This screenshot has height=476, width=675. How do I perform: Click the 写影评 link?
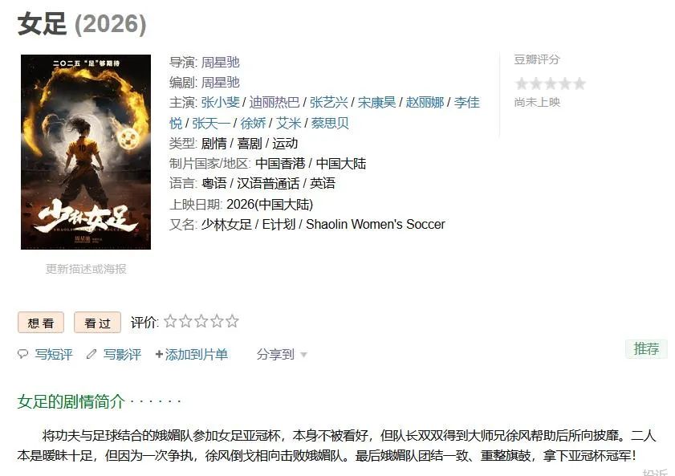122,354
